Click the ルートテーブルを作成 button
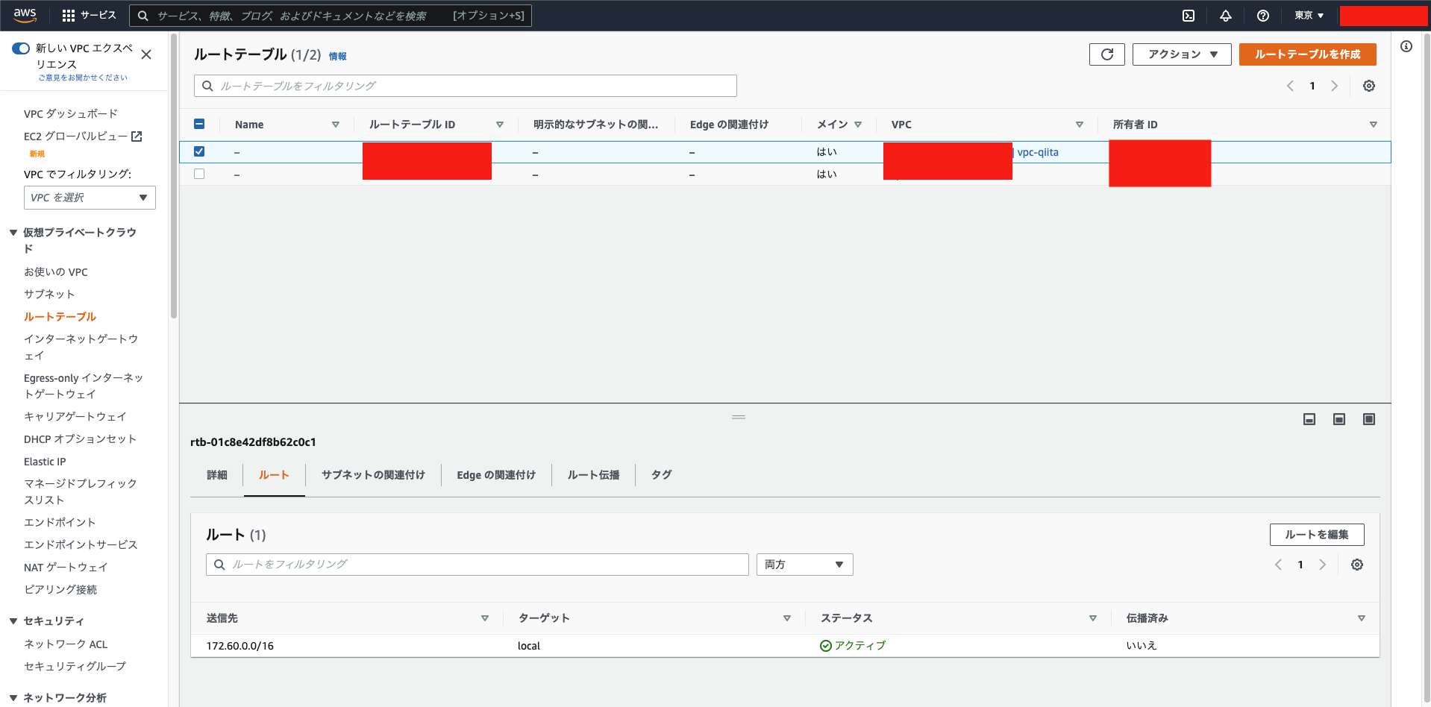1431x707 pixels. click(1308, 54)
